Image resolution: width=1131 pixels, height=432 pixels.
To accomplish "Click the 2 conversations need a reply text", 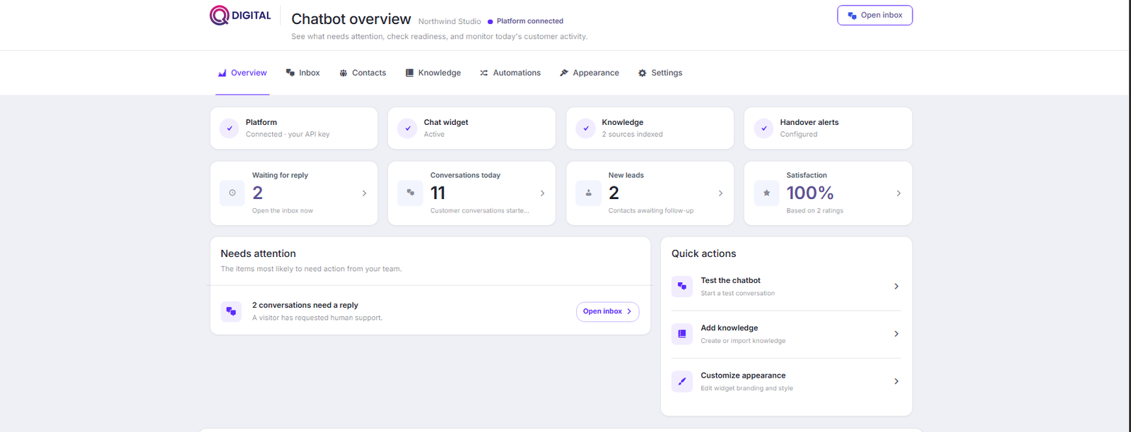I will tap(305, 305).
